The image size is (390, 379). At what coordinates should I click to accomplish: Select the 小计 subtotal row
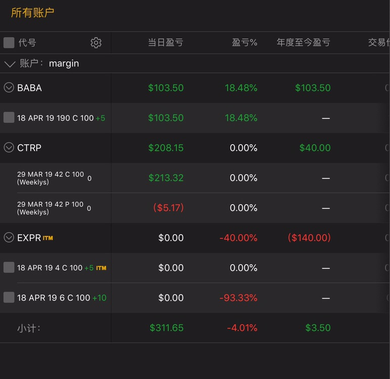click(x=29, y=328)
